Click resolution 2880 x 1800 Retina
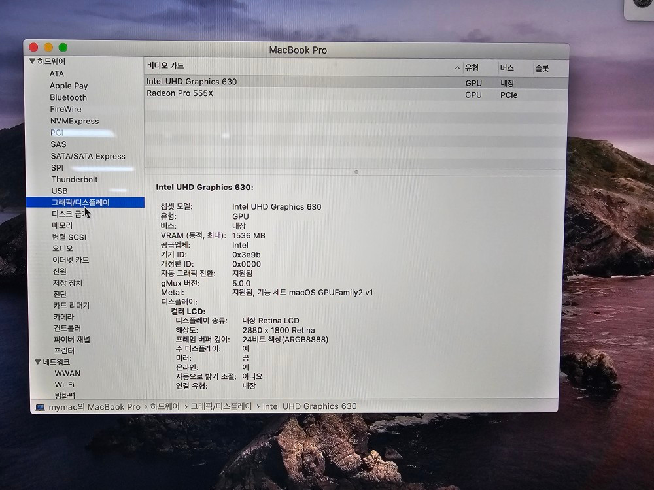 point(279,330)
